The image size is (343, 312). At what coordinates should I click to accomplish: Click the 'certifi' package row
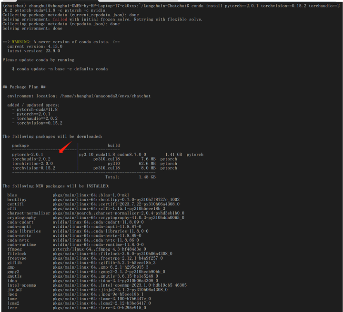pyautogui.click(x=93, y=204)
